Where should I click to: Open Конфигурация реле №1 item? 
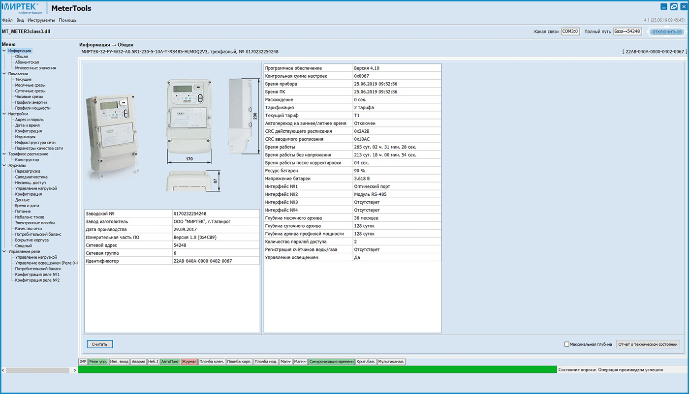pyautogui.click(x=37, y=274)
